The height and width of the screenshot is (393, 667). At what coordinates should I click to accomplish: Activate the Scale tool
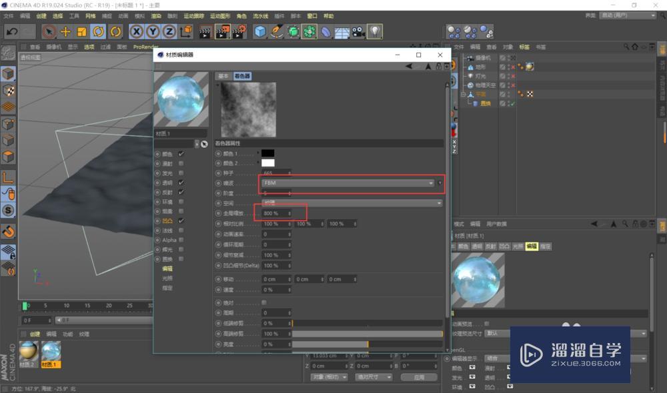(x=81, y=31)
